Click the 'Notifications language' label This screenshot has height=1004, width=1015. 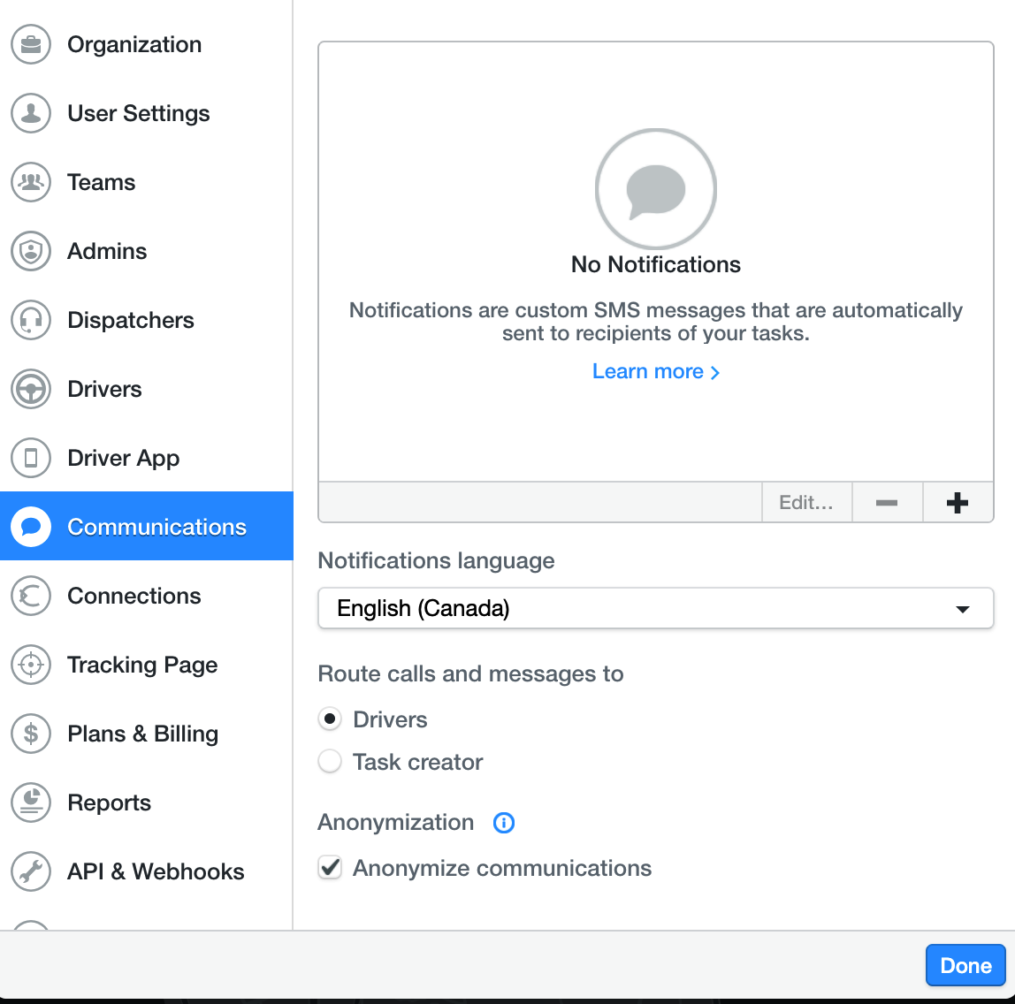tap(436, 560)
